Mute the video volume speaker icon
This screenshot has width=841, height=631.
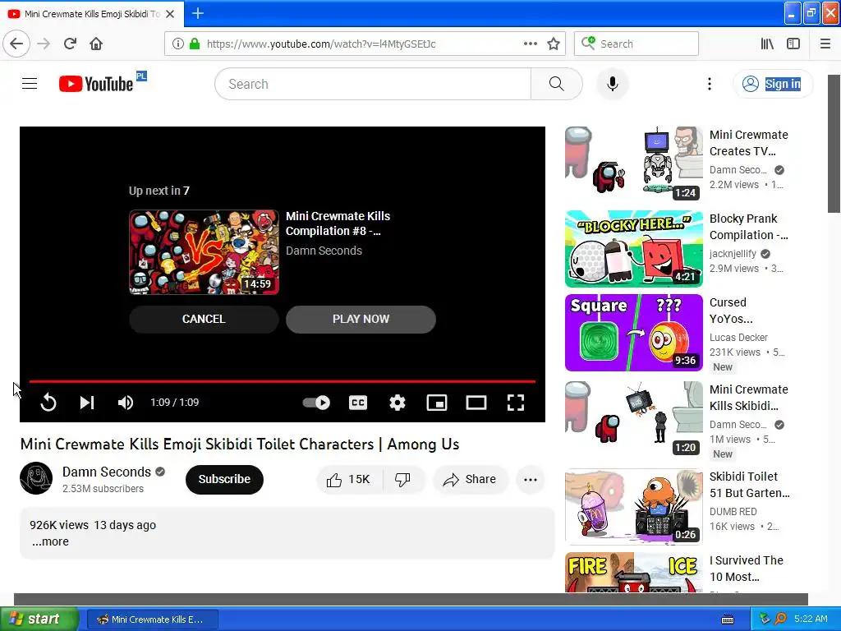click(x=126, y=403)
